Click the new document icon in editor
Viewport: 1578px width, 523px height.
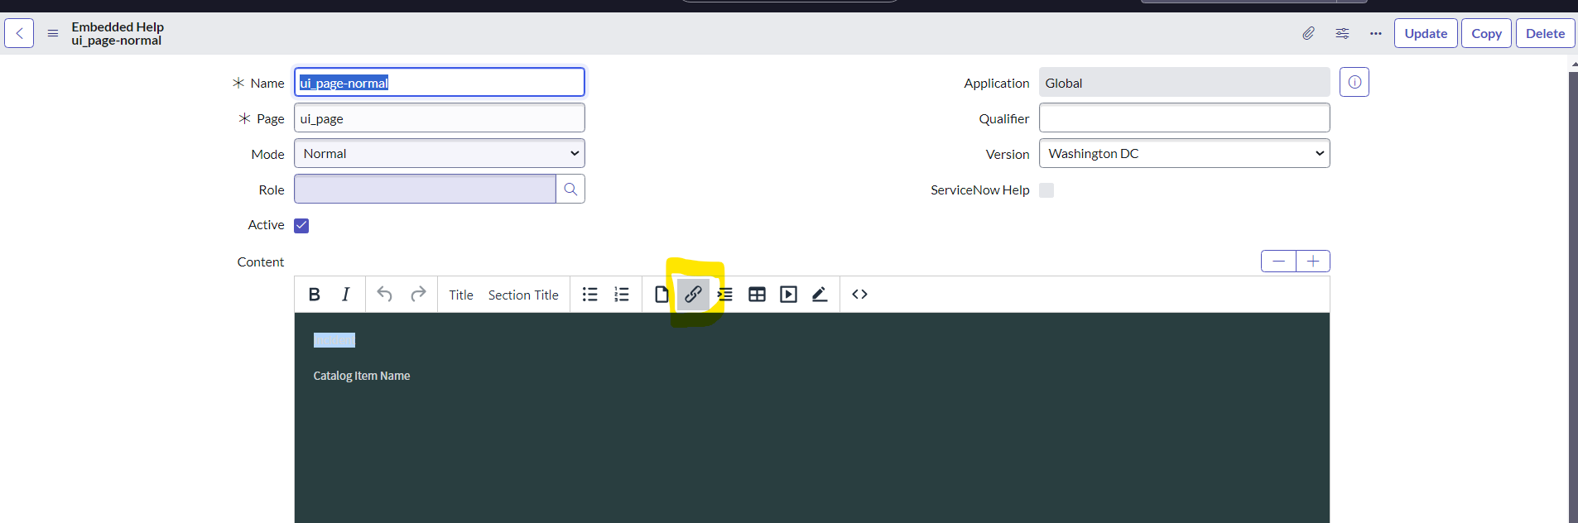pos(661,295)
